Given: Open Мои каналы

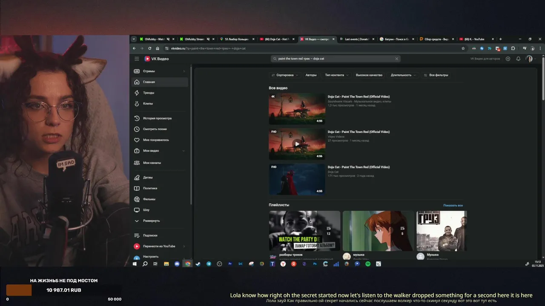Looking at the screenshot, I should (x=160, y=163).
